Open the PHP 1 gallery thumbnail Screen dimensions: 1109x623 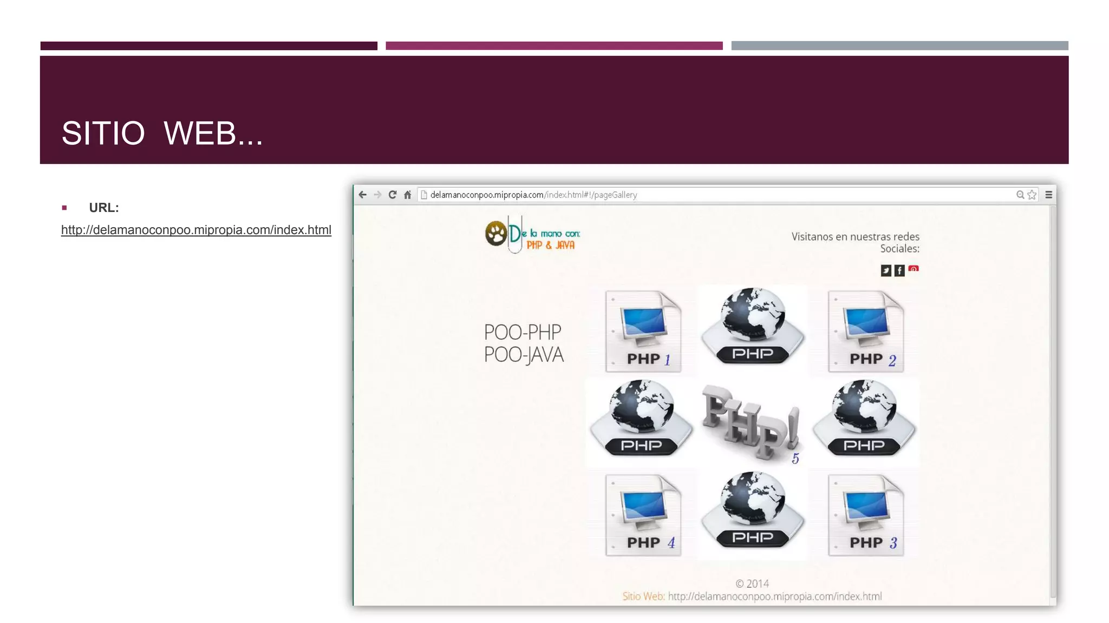coord(643,331)
